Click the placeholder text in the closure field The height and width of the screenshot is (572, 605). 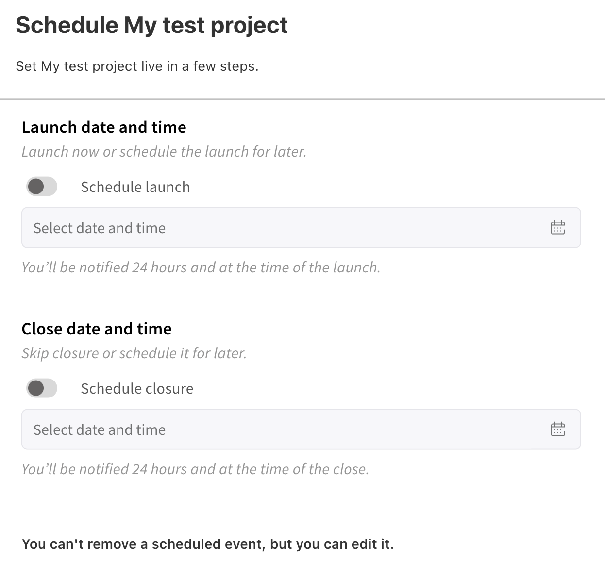(x=100, y=429)
